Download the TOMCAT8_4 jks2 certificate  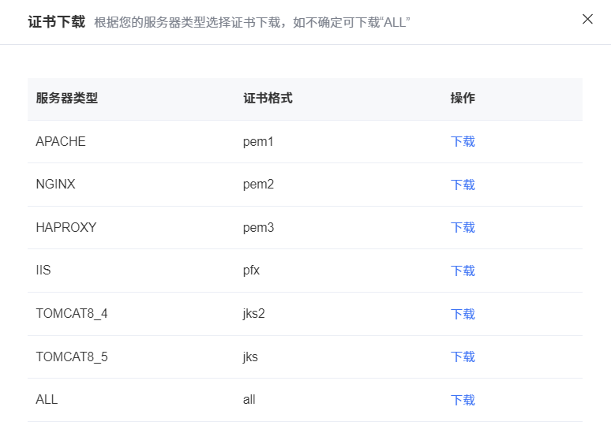(463, 314)
